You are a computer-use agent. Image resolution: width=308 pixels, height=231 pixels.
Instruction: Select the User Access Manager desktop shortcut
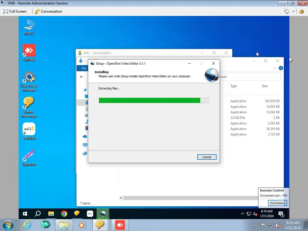(x=29, y=82)
